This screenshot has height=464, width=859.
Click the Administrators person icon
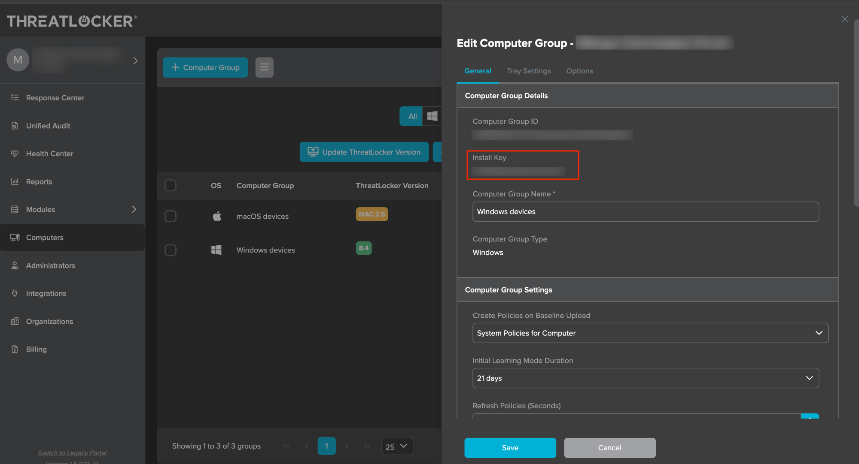click(x=15, y=265)
